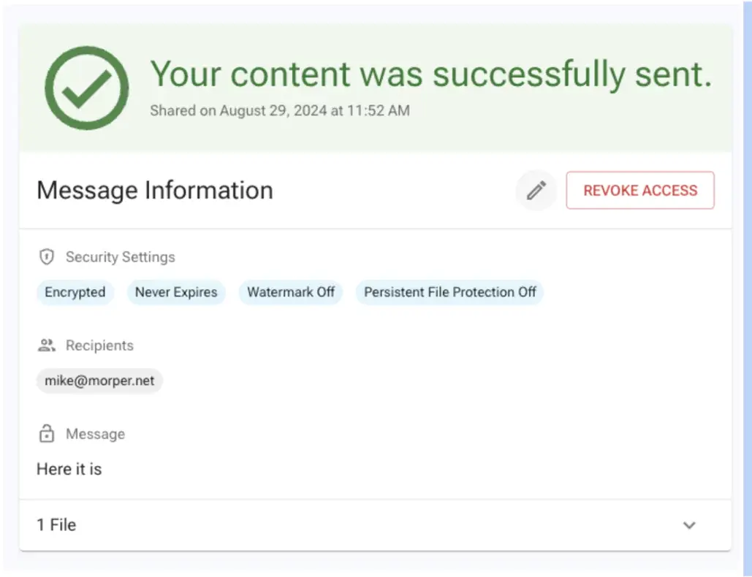Click the Recipients section label

click(x=99, y=345)
